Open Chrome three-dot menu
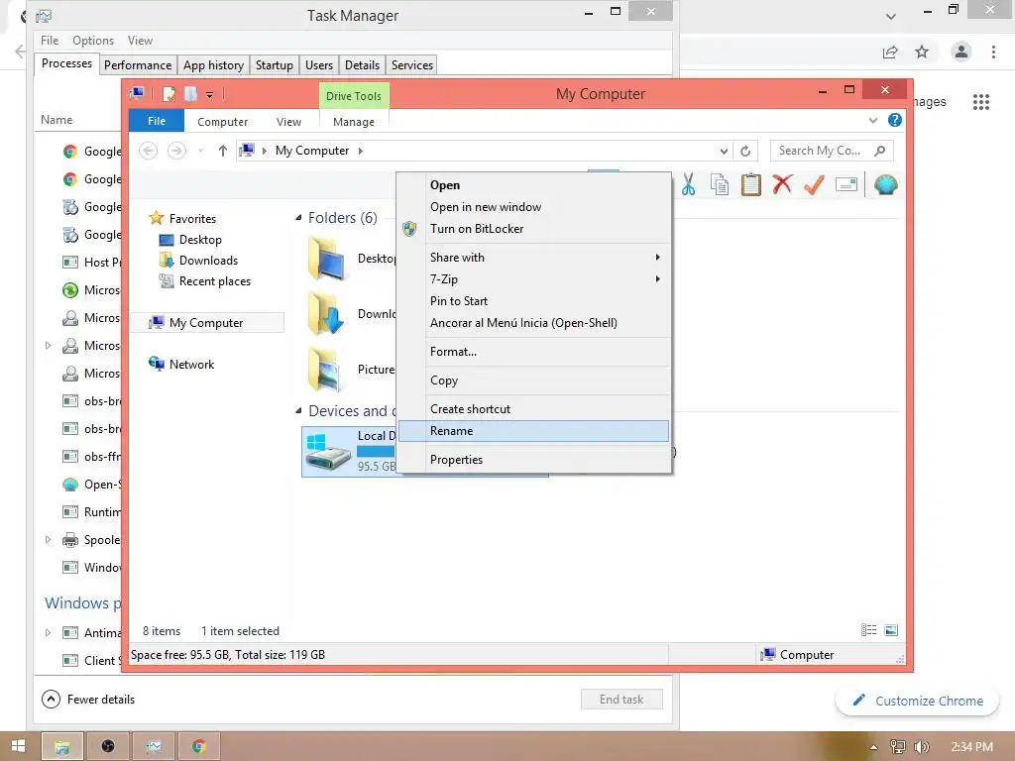1015x761 pixels. click(x=993, y=52)
